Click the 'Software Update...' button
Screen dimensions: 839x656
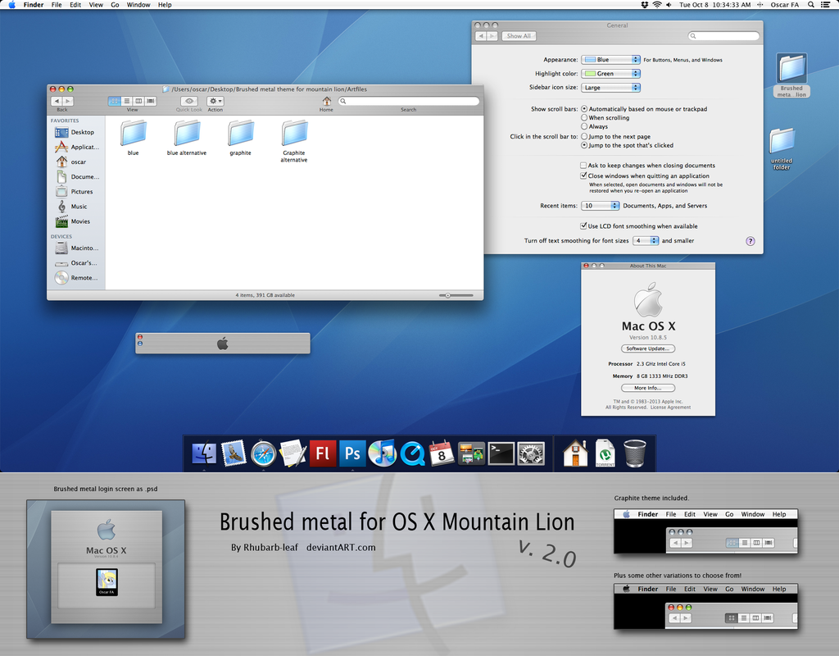tap(648, 348)
